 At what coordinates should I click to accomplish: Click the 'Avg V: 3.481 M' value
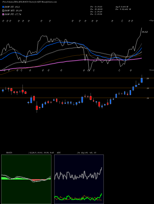[x=122, y=7]
